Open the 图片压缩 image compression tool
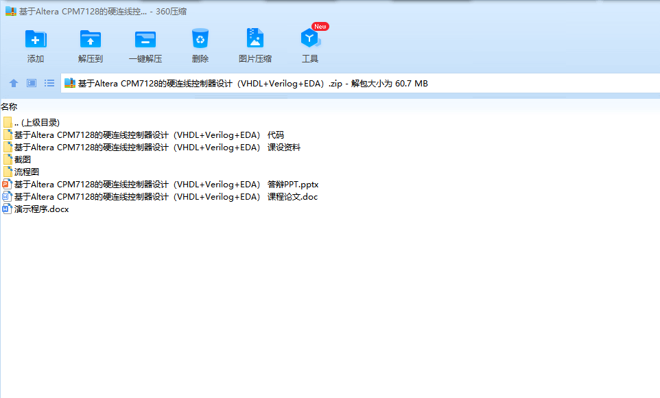The width and height of the screenshot is (660, 398). tap(255, 38)
